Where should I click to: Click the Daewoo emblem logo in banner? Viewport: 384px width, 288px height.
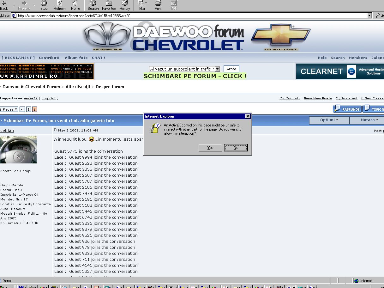107,36
